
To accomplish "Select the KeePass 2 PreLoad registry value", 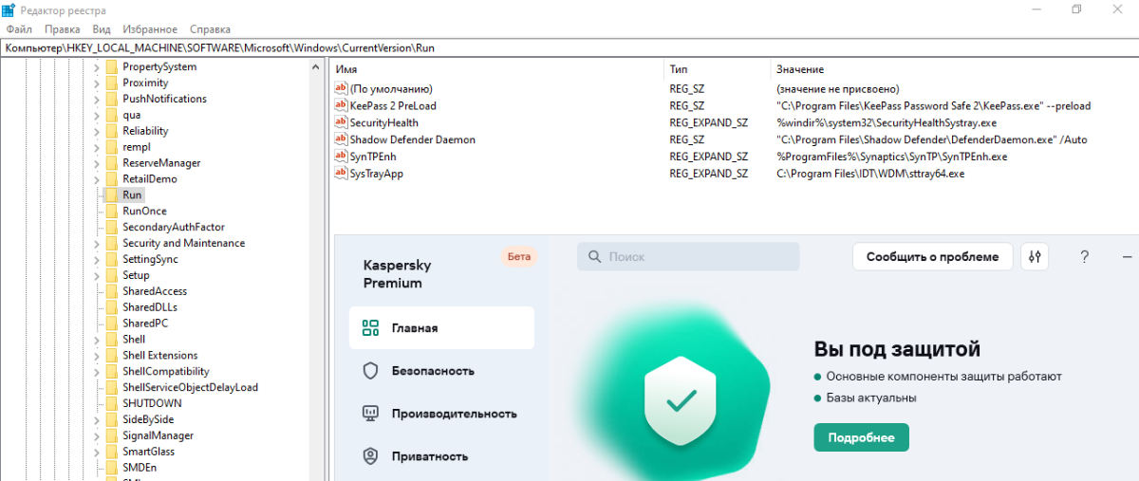I will pos(392,105).
